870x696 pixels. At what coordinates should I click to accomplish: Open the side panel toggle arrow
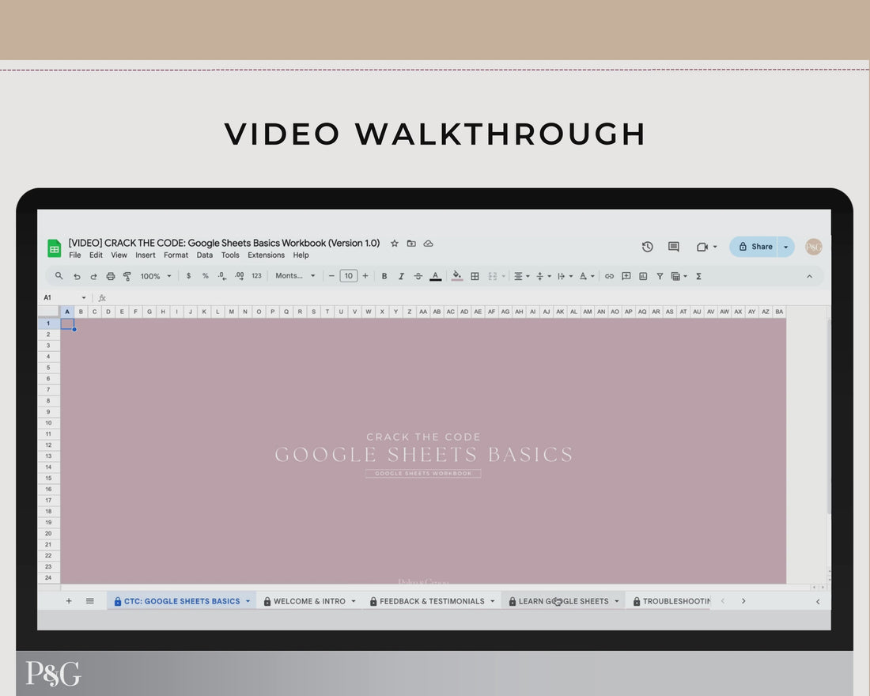click(817, 601)
